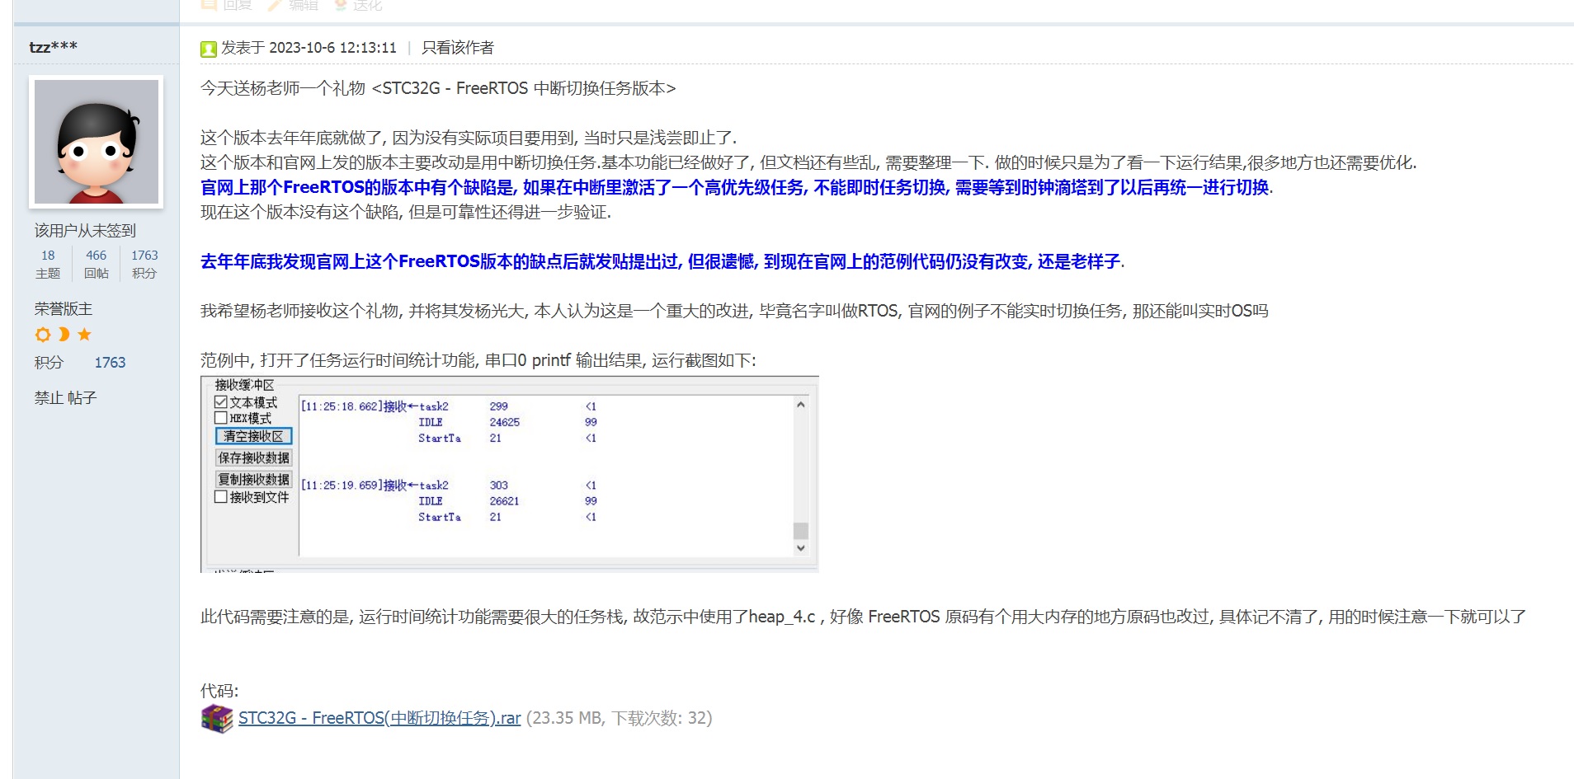Click the sun medal icon under 荣誉版主
The width and height of the screenshot is (1574, 779).
(43, 335)
